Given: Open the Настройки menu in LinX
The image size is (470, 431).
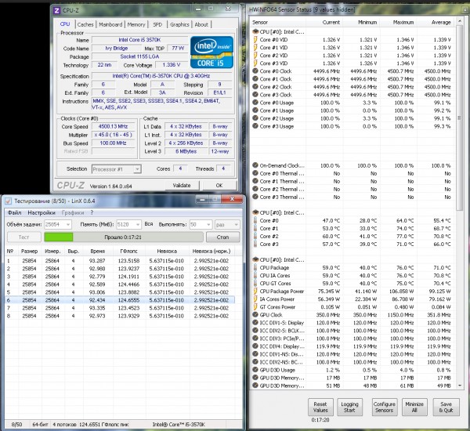Looking at the screenshot, I should (42, 212).
